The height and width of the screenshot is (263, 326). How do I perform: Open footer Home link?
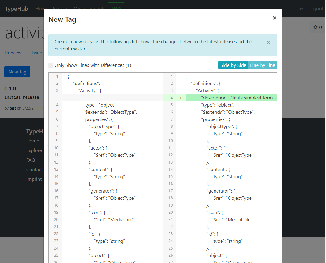33,141
